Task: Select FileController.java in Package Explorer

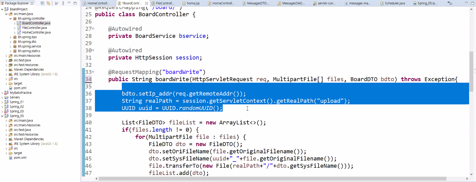Action: pos(34,28)
